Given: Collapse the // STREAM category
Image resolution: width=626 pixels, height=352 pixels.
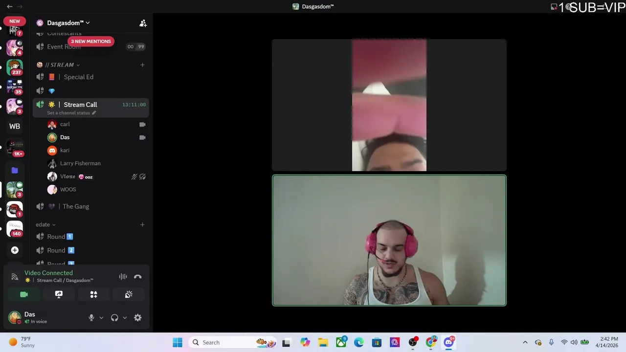Looking at the screenshot, I should 58,65.
